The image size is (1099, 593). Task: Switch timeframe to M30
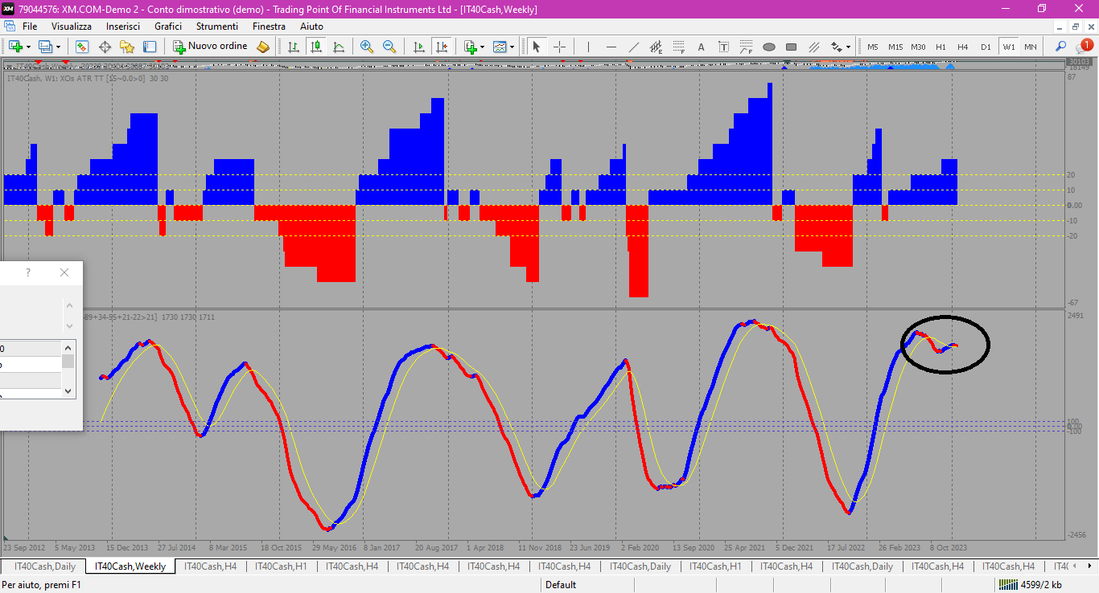click(x=918, y=47)
